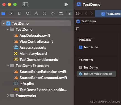Select the TestDemoExtension folder

point(32,66)
